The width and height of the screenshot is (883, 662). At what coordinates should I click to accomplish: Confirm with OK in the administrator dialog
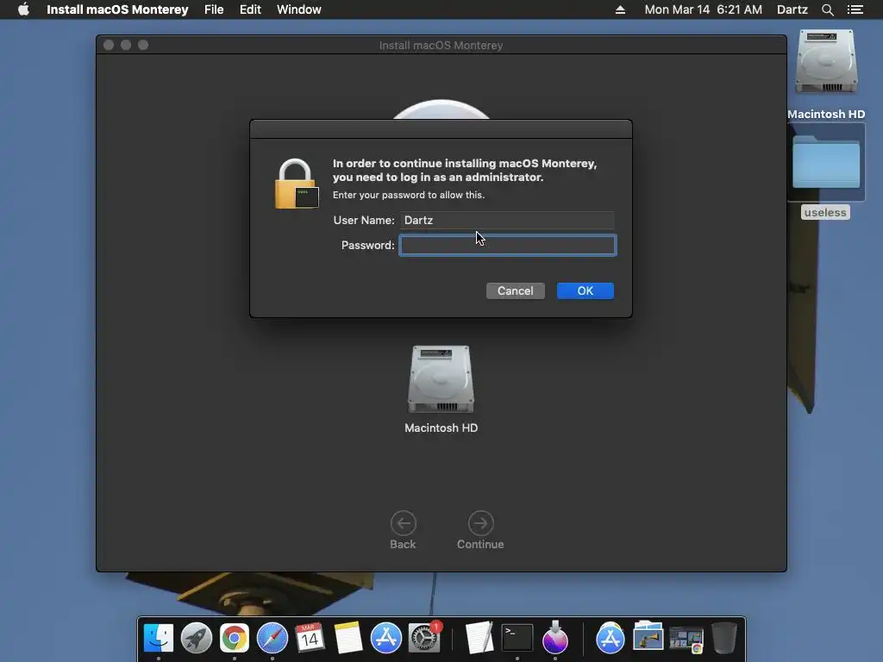(x=586, y=291)
